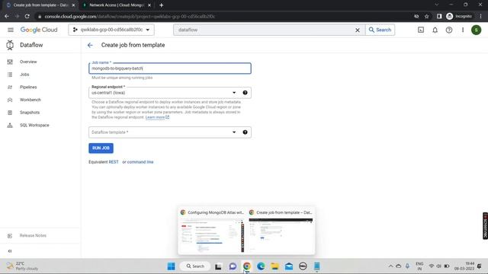Open the user account avatar
The image size is (488, 274).
[476, 30]
